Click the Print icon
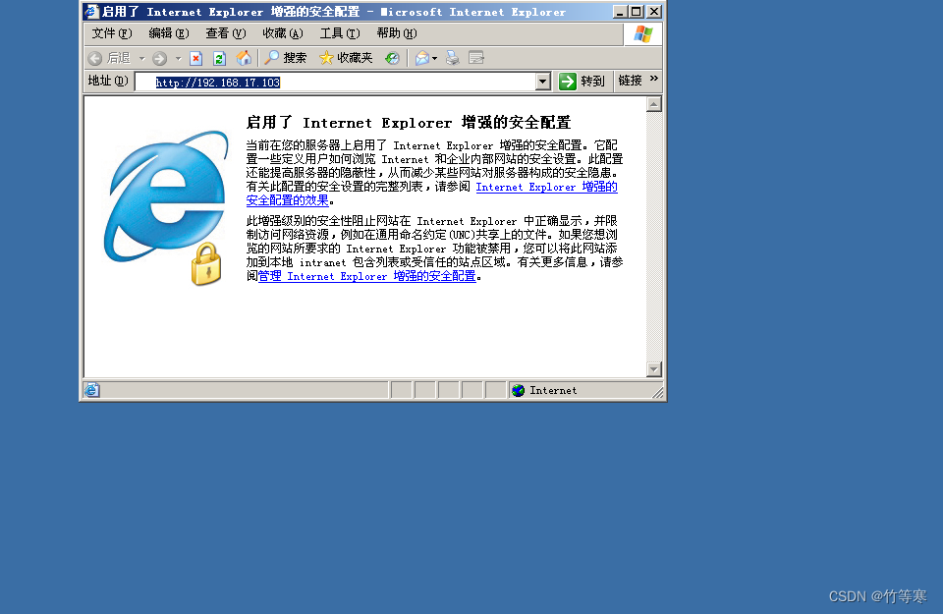 [452, 58]
